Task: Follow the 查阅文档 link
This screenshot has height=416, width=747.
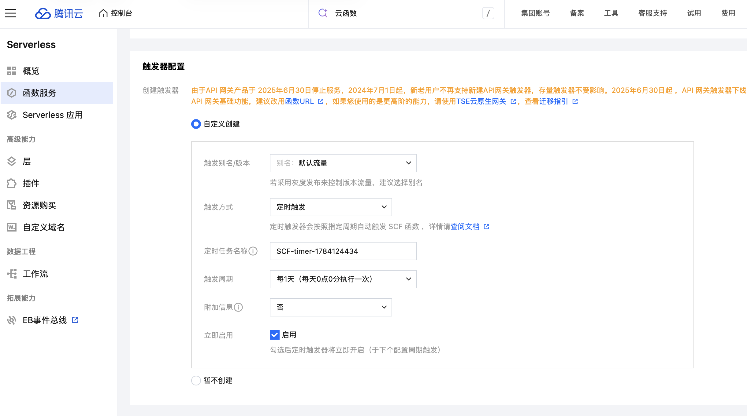Action: point(465,227)
